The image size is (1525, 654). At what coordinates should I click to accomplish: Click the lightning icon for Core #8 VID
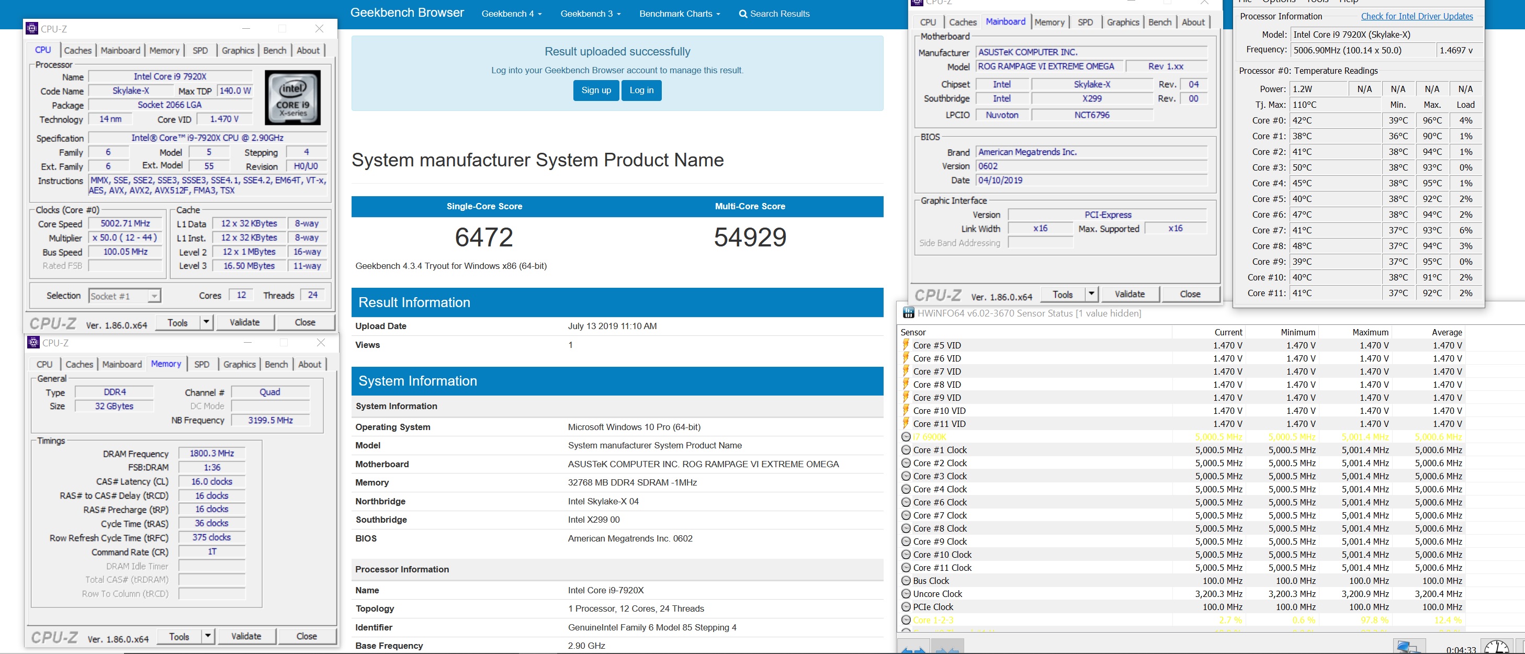click(906, 384)
